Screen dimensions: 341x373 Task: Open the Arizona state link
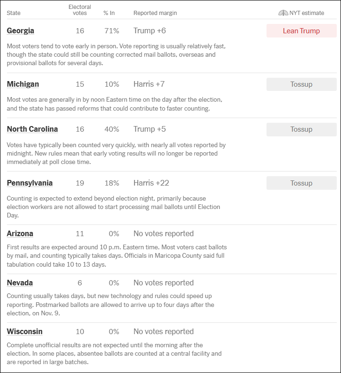coord(20,234)
